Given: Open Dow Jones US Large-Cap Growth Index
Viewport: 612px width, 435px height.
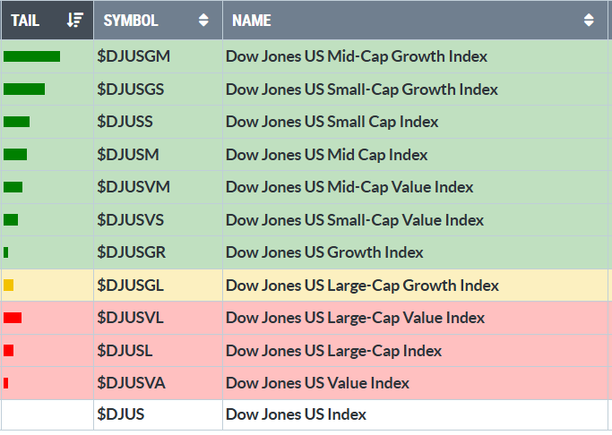Looking at the screenshot, I should pyautogui.click(x=362, y=286).
